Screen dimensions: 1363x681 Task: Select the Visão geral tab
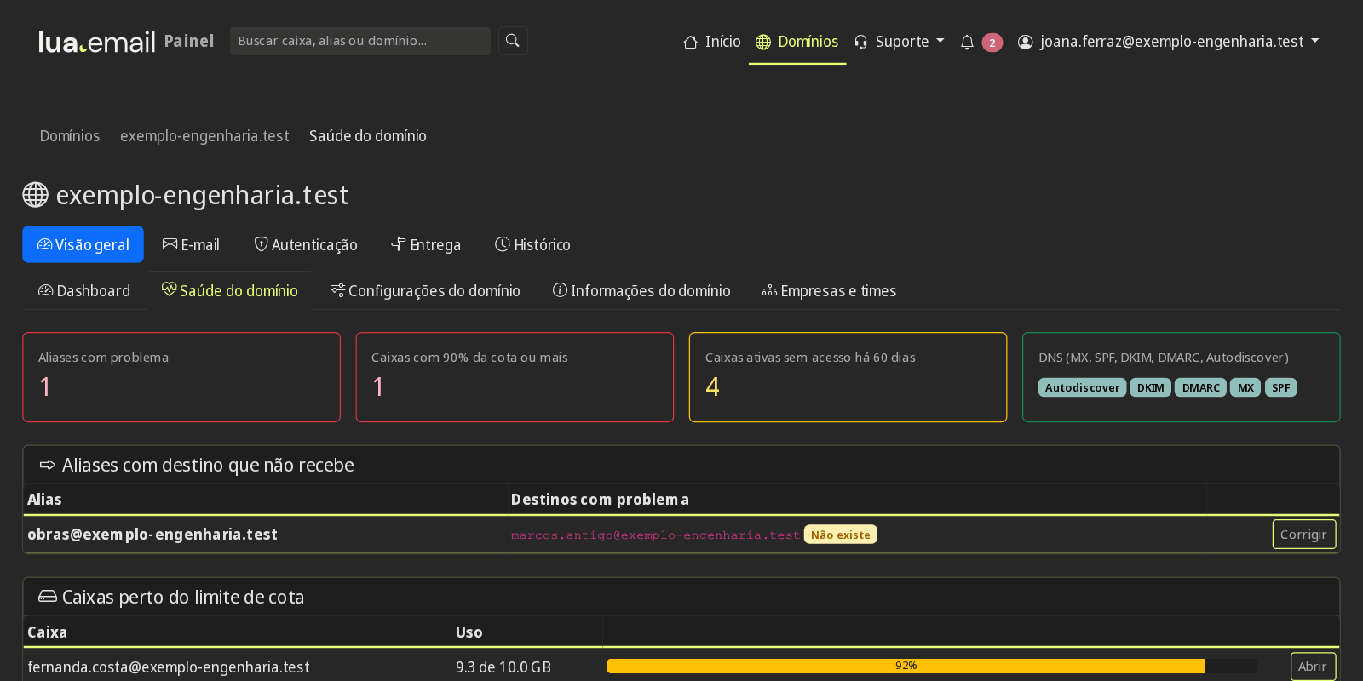(83, 244)
